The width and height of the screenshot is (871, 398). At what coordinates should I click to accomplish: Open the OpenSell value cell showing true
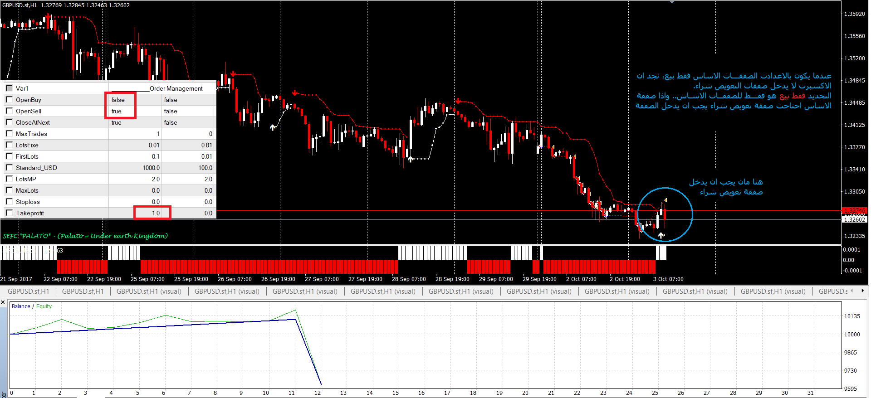(x=120, y=111)
